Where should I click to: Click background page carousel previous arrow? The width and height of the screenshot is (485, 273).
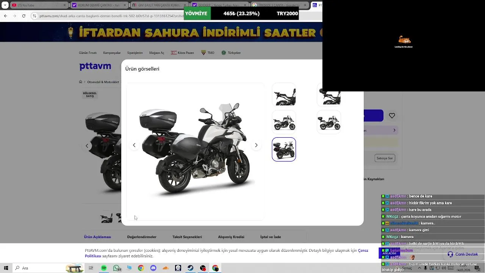pyautogui.click(x=87, y=146)
